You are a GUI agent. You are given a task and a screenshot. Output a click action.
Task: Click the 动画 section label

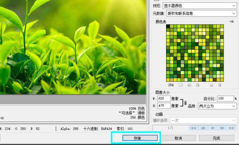point(159,114)
